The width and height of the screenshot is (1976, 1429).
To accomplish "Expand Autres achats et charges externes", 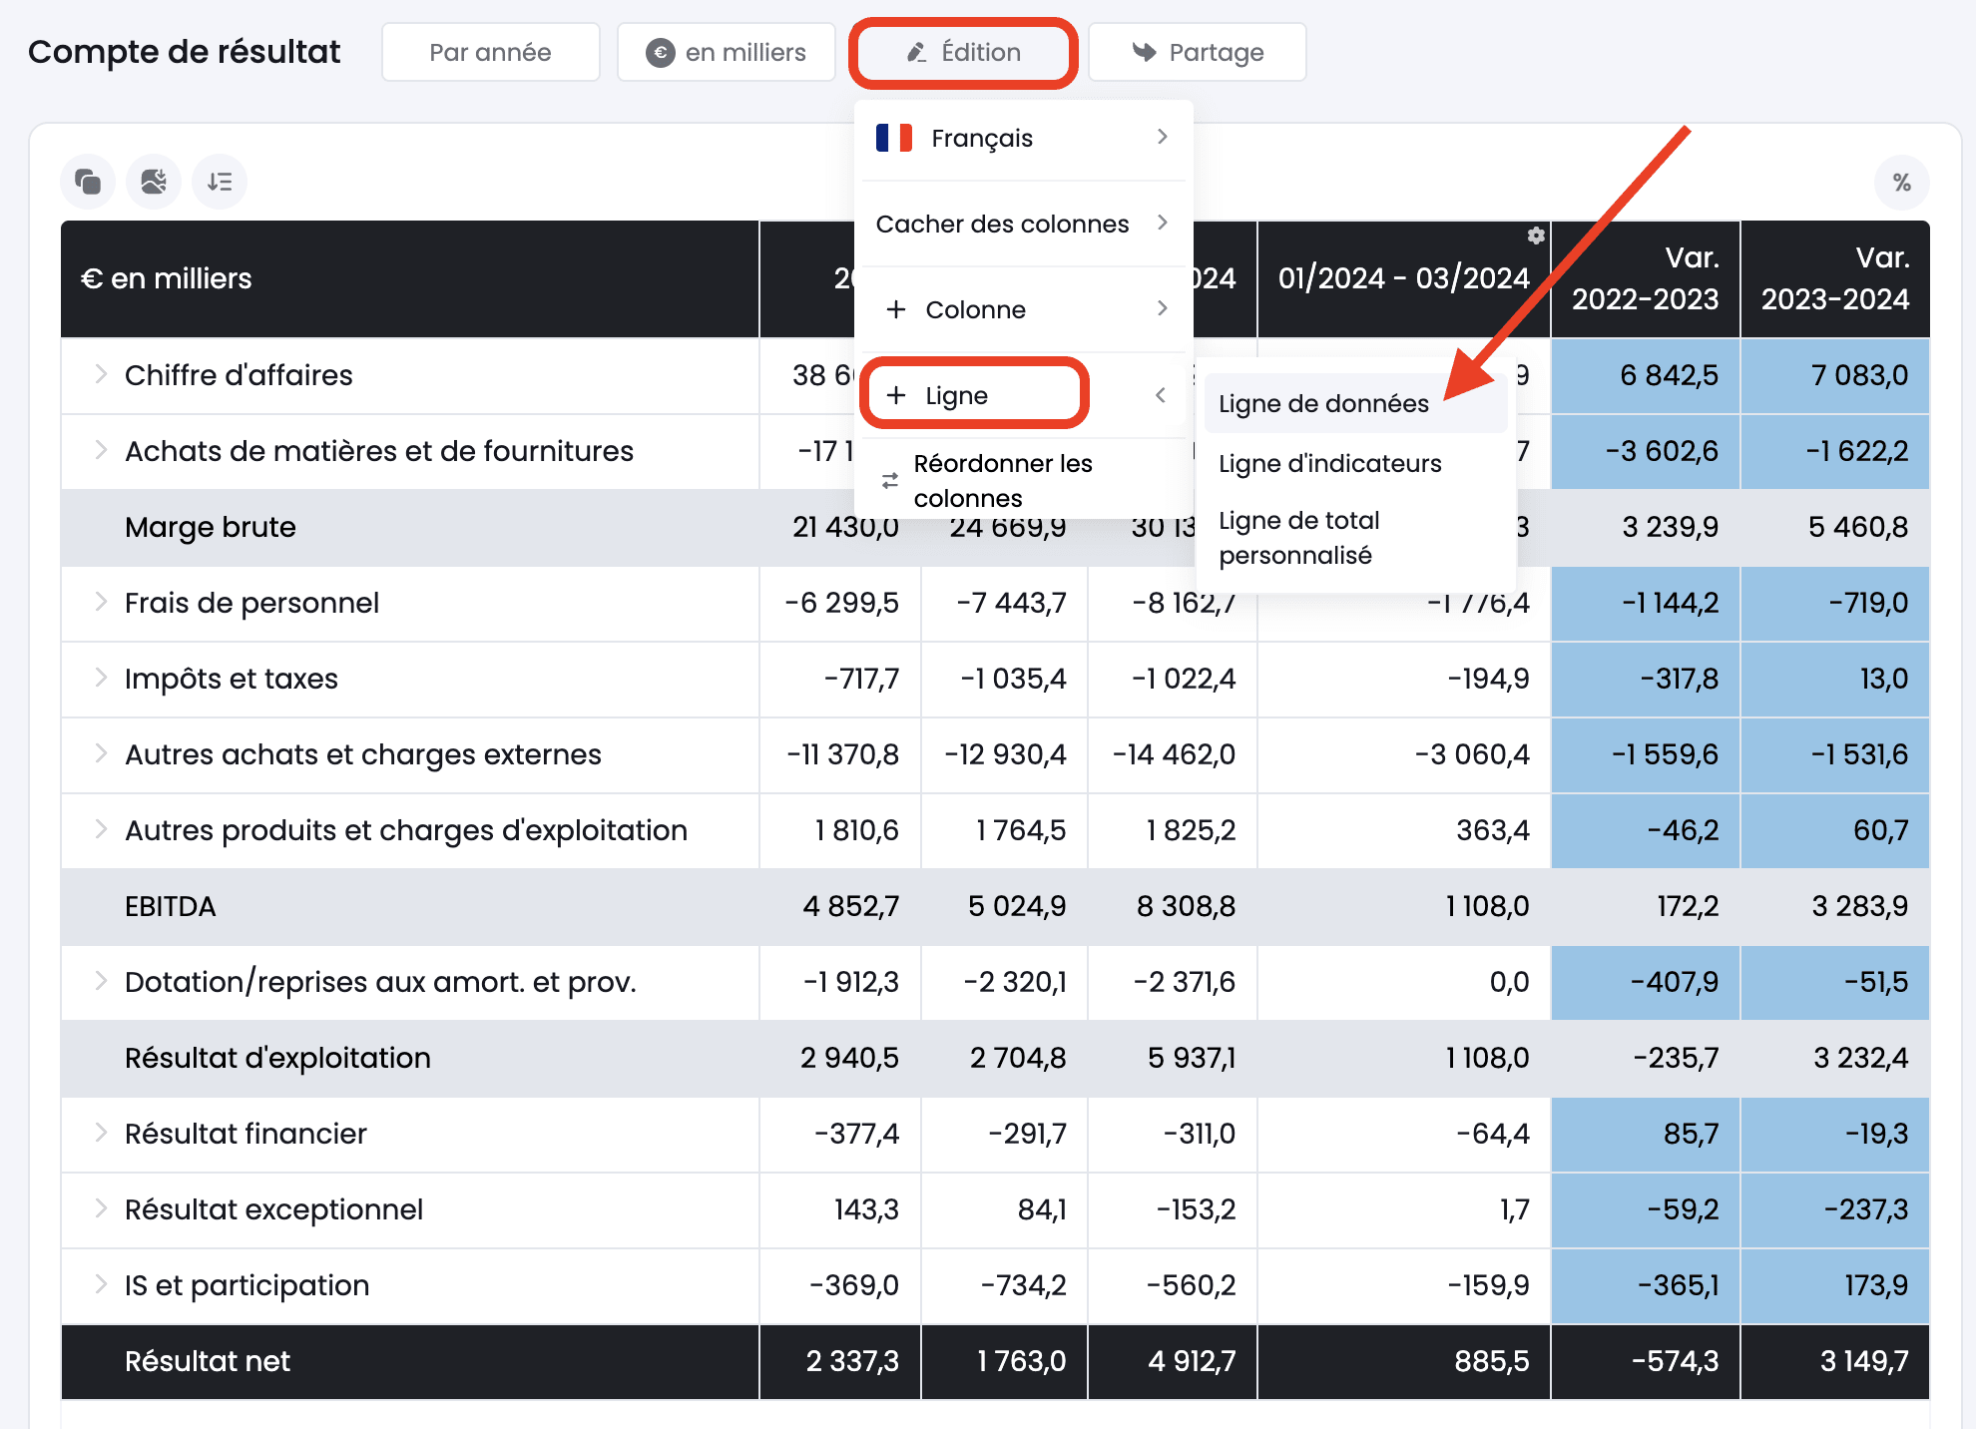I will [101, 753].
